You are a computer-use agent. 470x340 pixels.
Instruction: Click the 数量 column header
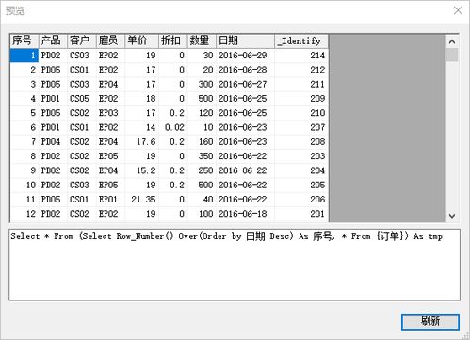click(203, 40)
